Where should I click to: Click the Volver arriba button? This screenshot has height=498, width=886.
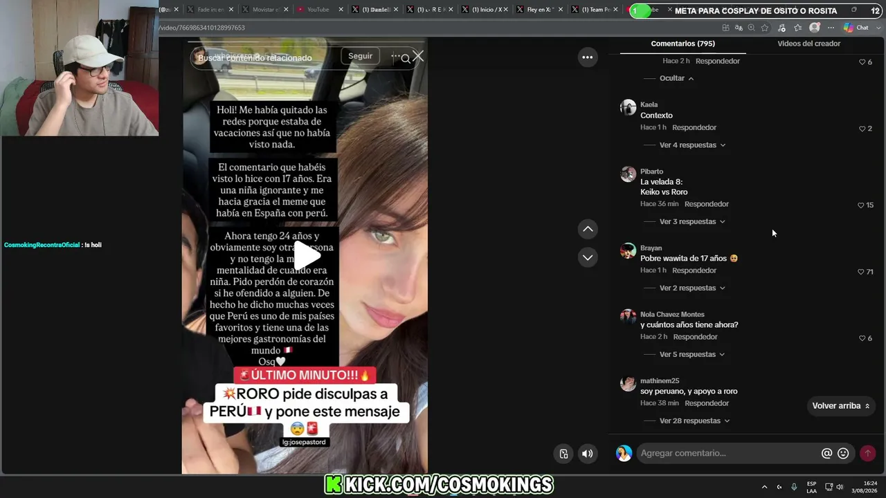tap(841, 406)
